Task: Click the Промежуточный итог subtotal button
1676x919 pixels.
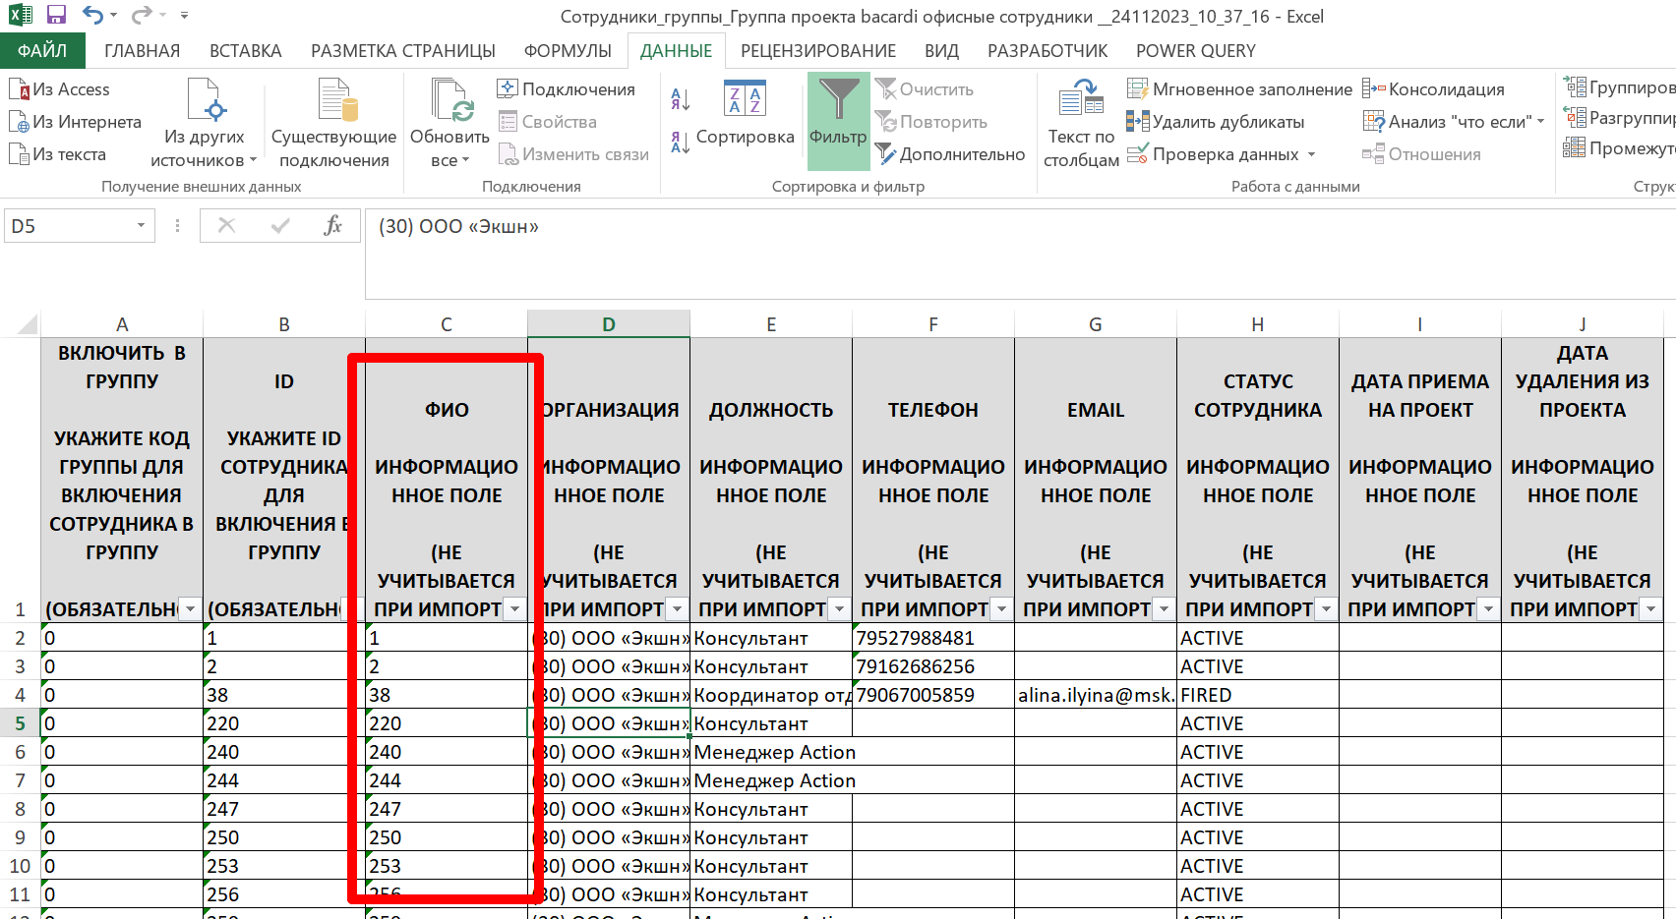Action: [x=1619, y=148]
